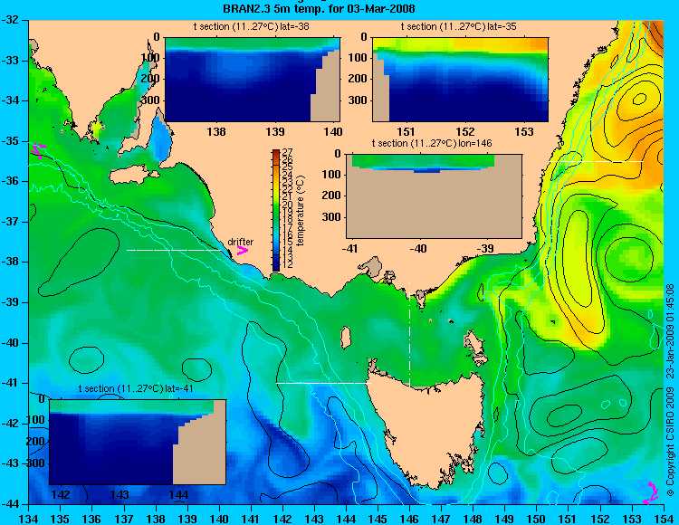Click the "temperature (°C)" colour bar label
This screenshot has height=525, width=679.
[301, 210]
